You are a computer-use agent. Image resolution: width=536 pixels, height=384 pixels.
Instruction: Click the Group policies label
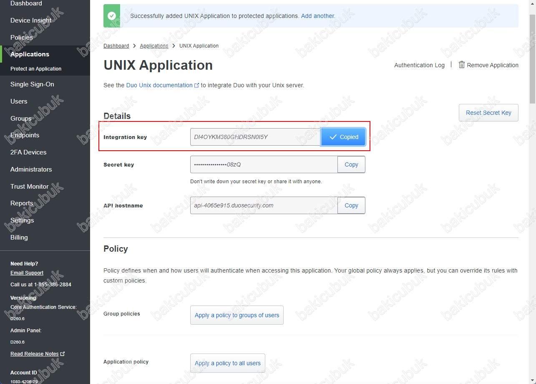click(122, 314)
